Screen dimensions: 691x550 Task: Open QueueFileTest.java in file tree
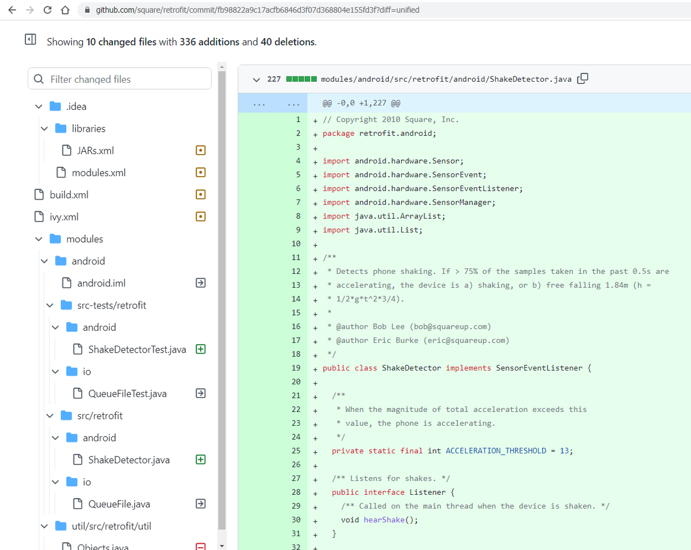[x=127, y=394]
